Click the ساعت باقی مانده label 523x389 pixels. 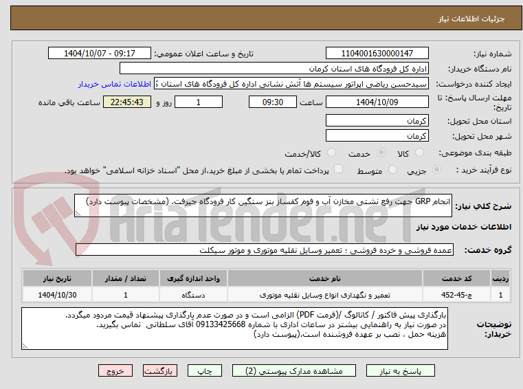tap(69, 102)
